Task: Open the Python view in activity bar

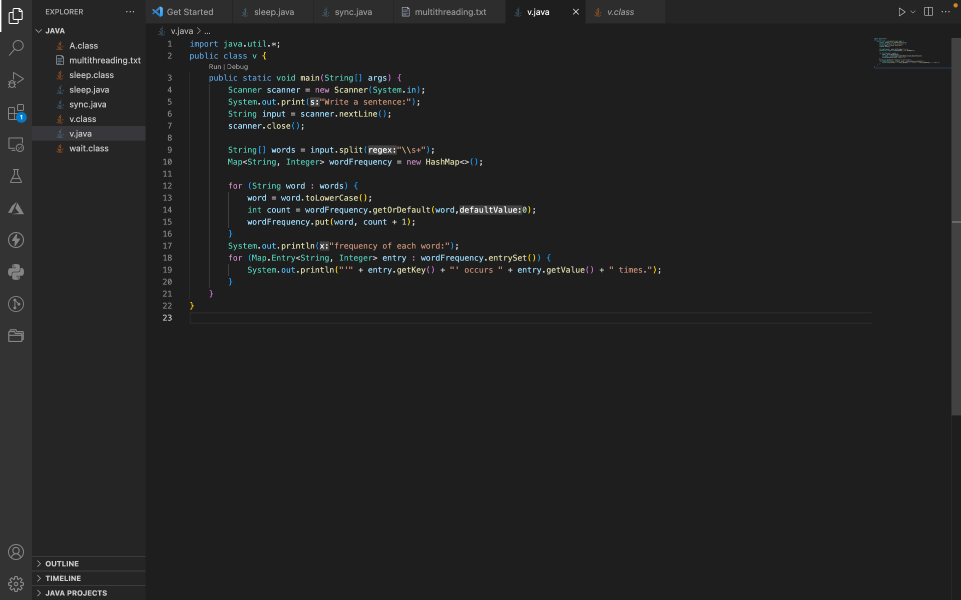Action: [16, 272]
